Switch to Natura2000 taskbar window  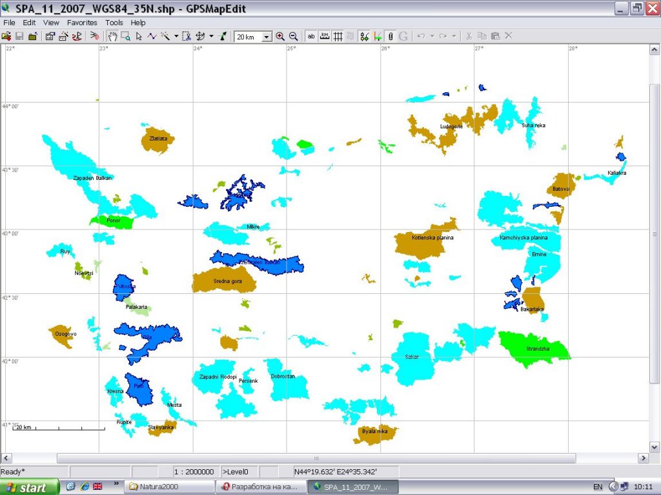pyautogui.click(x=169, y=487)
